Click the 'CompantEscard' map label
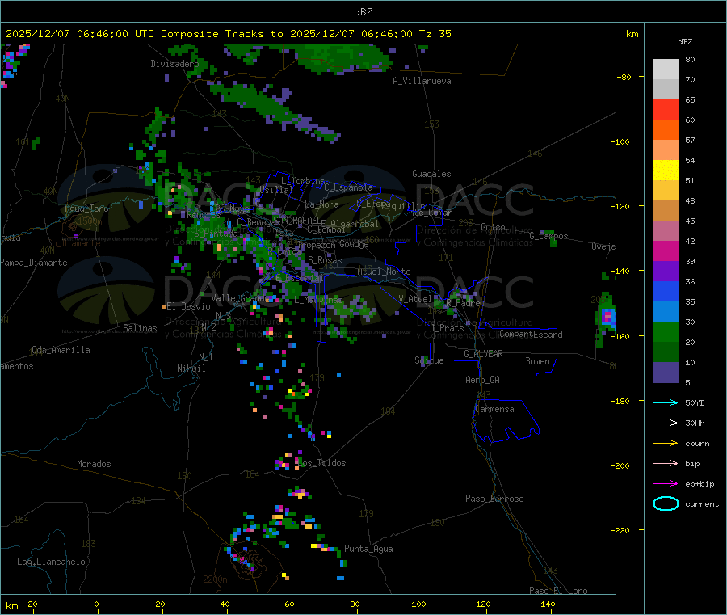This screenshot has width=727, height=615. [x=531, y=335]
